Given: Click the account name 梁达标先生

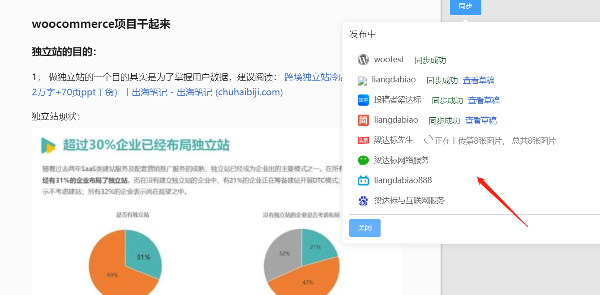Looking at the screenshot, I should click(x=394, y=140).
